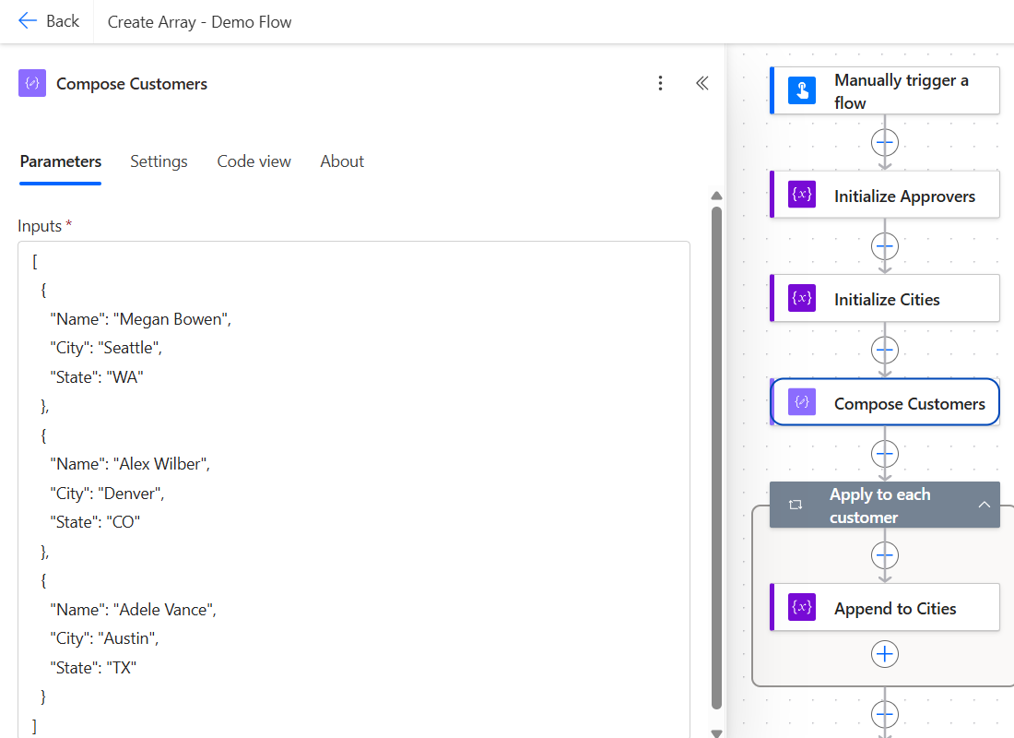The image size is (1014, 738).
Task: Add action below Compose Customers
Action: [x=885, y=454]
